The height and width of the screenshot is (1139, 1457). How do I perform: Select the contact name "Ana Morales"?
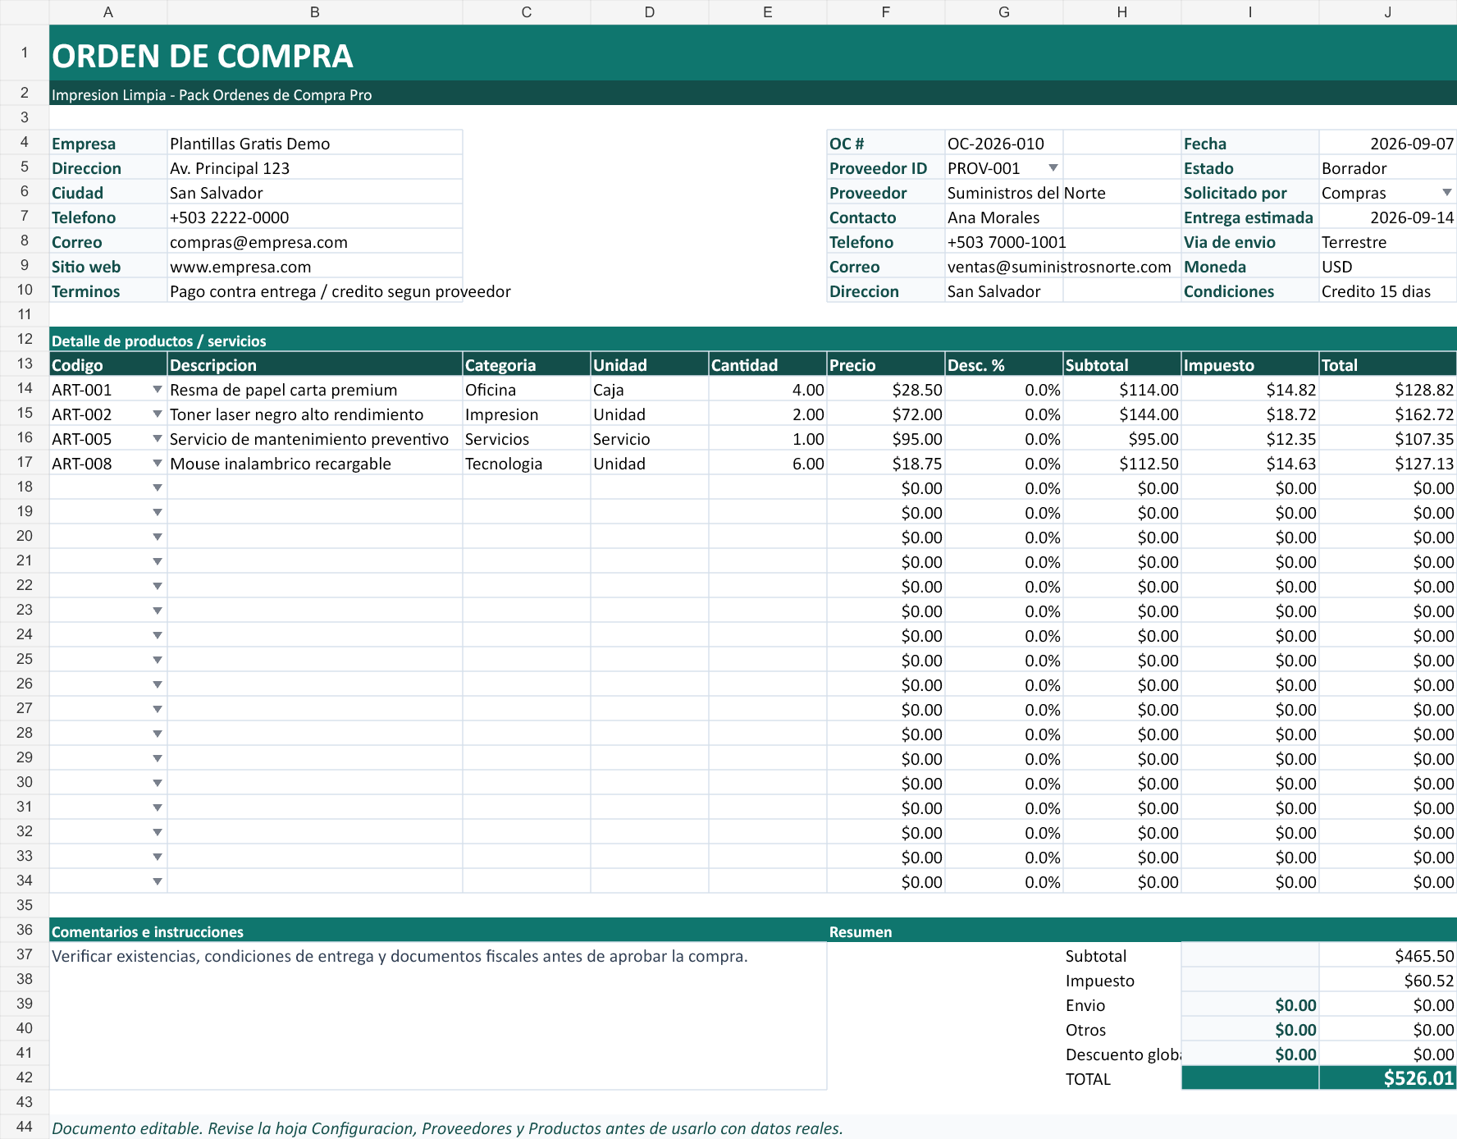coord(1004,217)
